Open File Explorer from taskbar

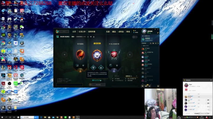click(x=45, y=117)
